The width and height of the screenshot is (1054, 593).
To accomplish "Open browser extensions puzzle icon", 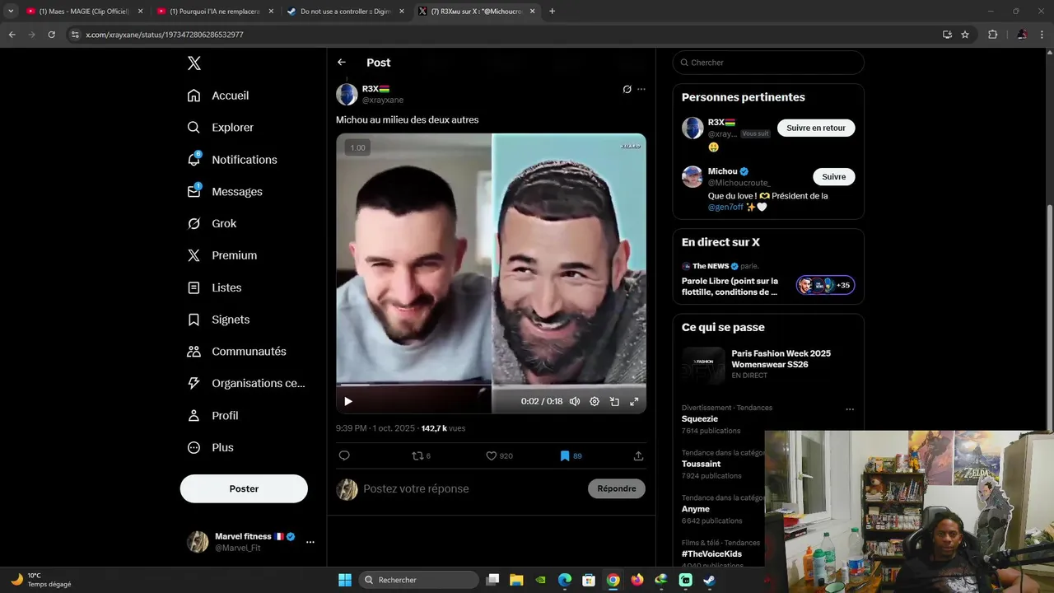I will [x=992, y=35].
